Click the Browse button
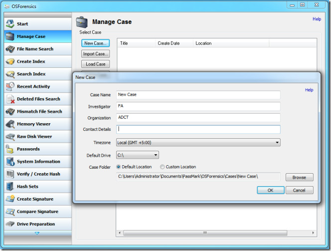 299,177
